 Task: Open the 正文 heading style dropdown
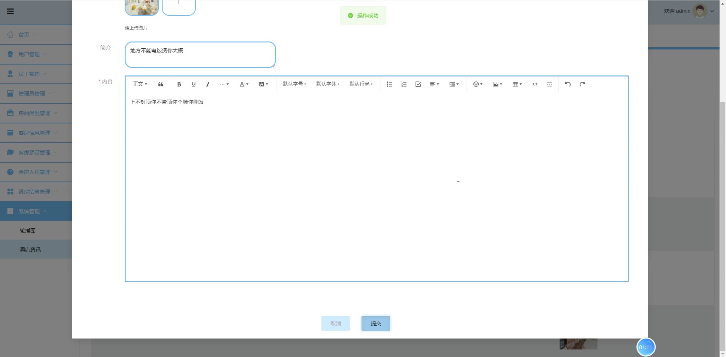click(x=140, y=84)
